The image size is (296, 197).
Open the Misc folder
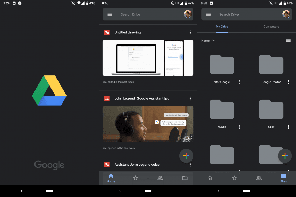pos(271,109)
